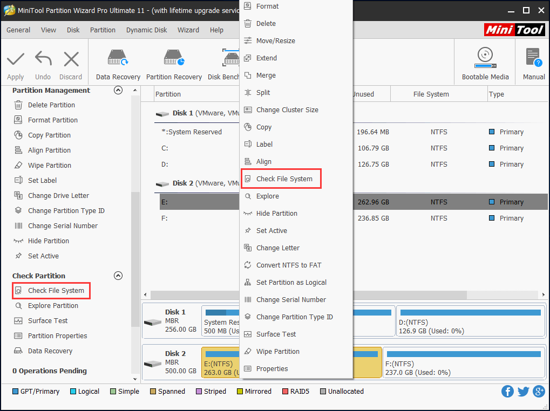Click the Type column header
The image size is (550, 411).
(x=518, y=94)
